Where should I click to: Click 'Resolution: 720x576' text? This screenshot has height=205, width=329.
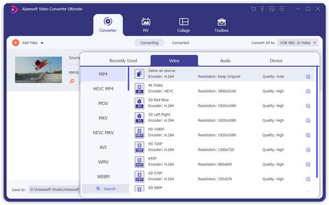point(215,179)
